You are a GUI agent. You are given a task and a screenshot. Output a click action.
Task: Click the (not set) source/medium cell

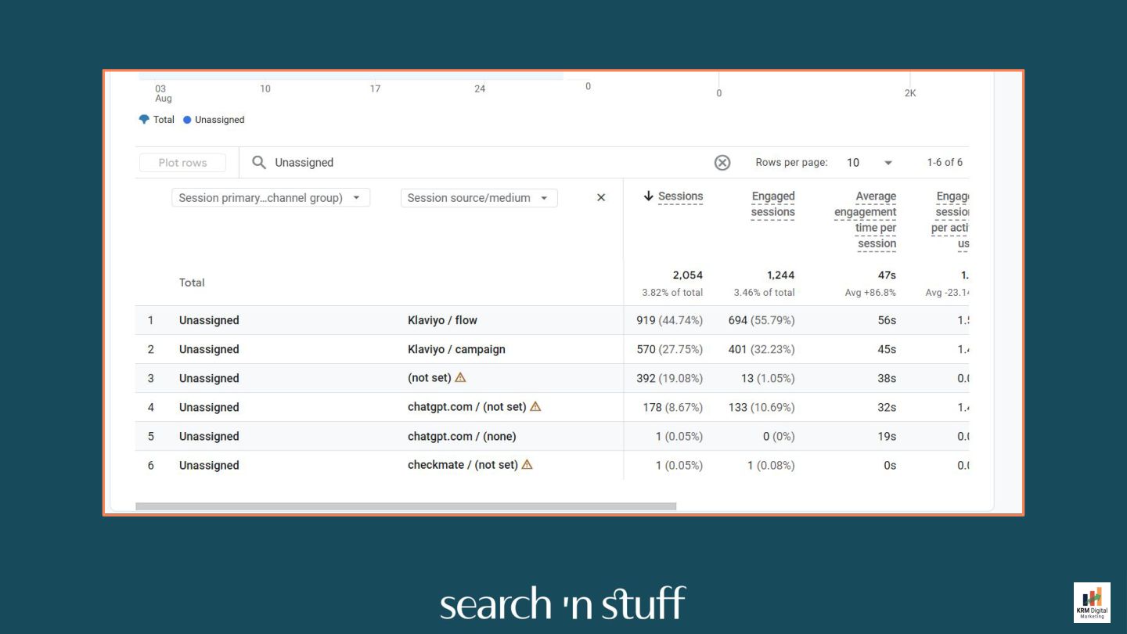(429, 378)
